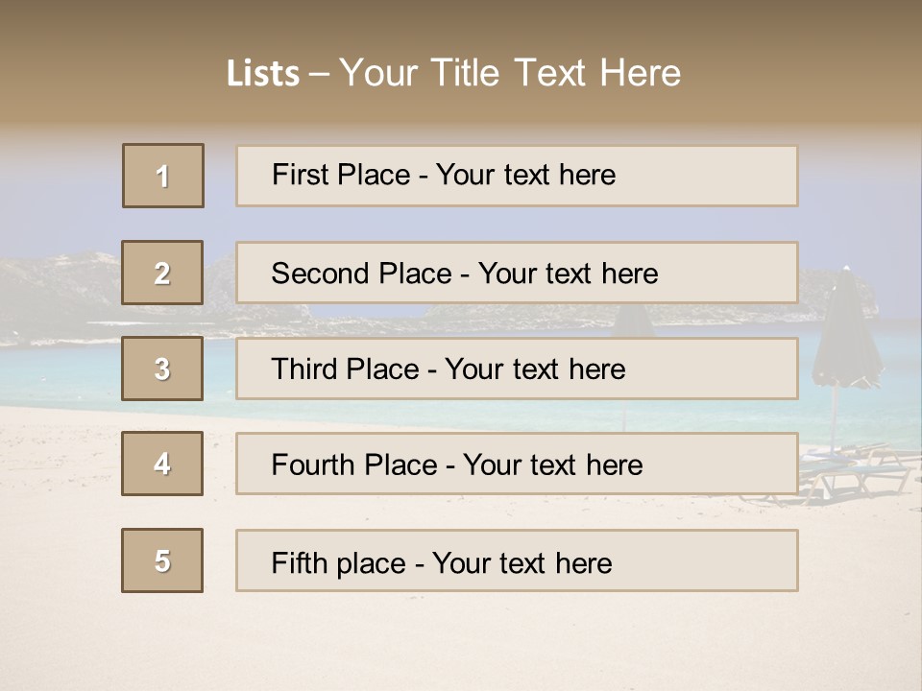Select the 'First Place - Your text here' box
This screenshot has height=691, width=922.
(517, 176)
